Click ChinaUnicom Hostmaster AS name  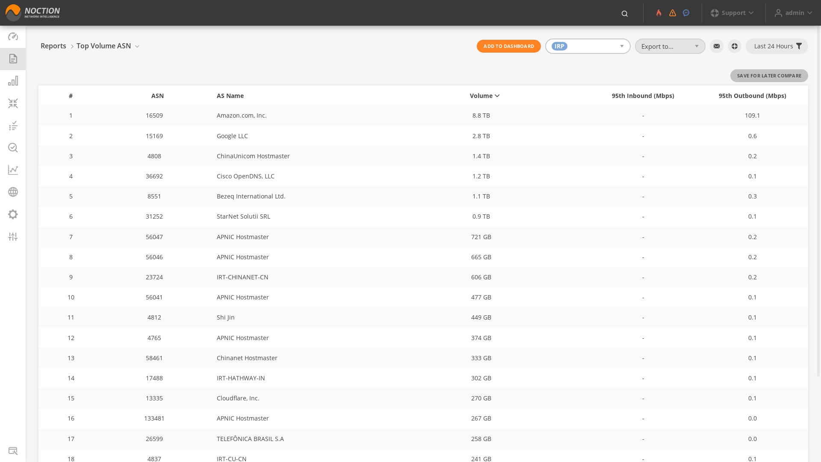(253, 156)
